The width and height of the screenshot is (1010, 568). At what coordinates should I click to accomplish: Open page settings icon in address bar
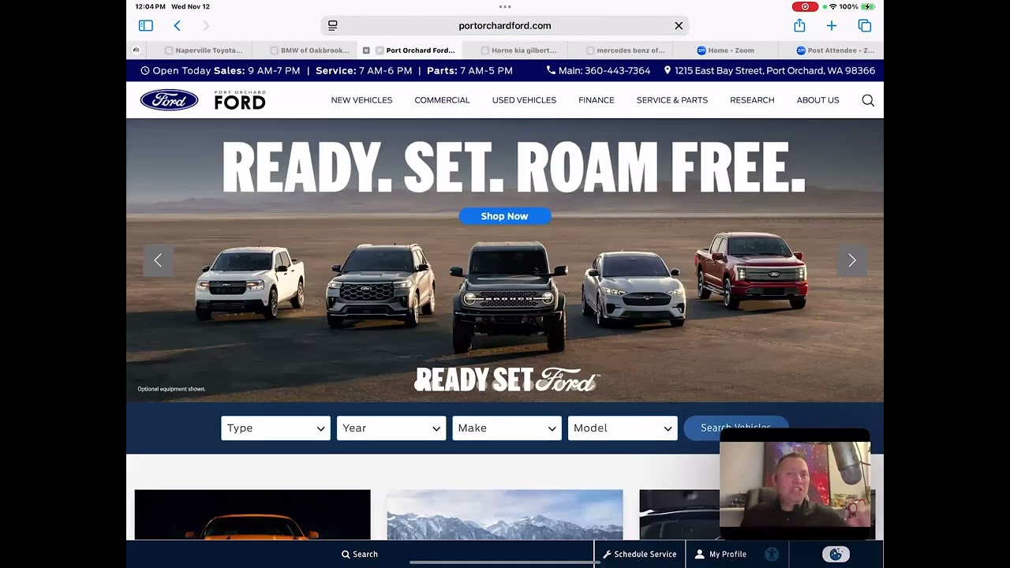pyautogui.click(x=333, y=25)
